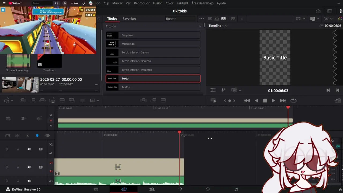Open the audio mixer icon
Image resolution: width=343 pixels, height=193 pixels.
pyautogui.click(x=341, y=11)
